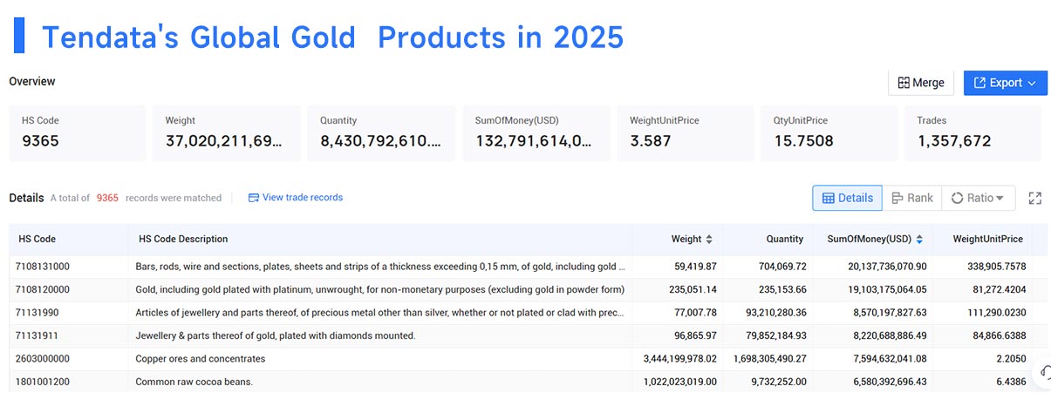Click the WeightUnitPrice 3.587 overview card
The width and height of the screenshot is (1051, 413).
point(686,133)
